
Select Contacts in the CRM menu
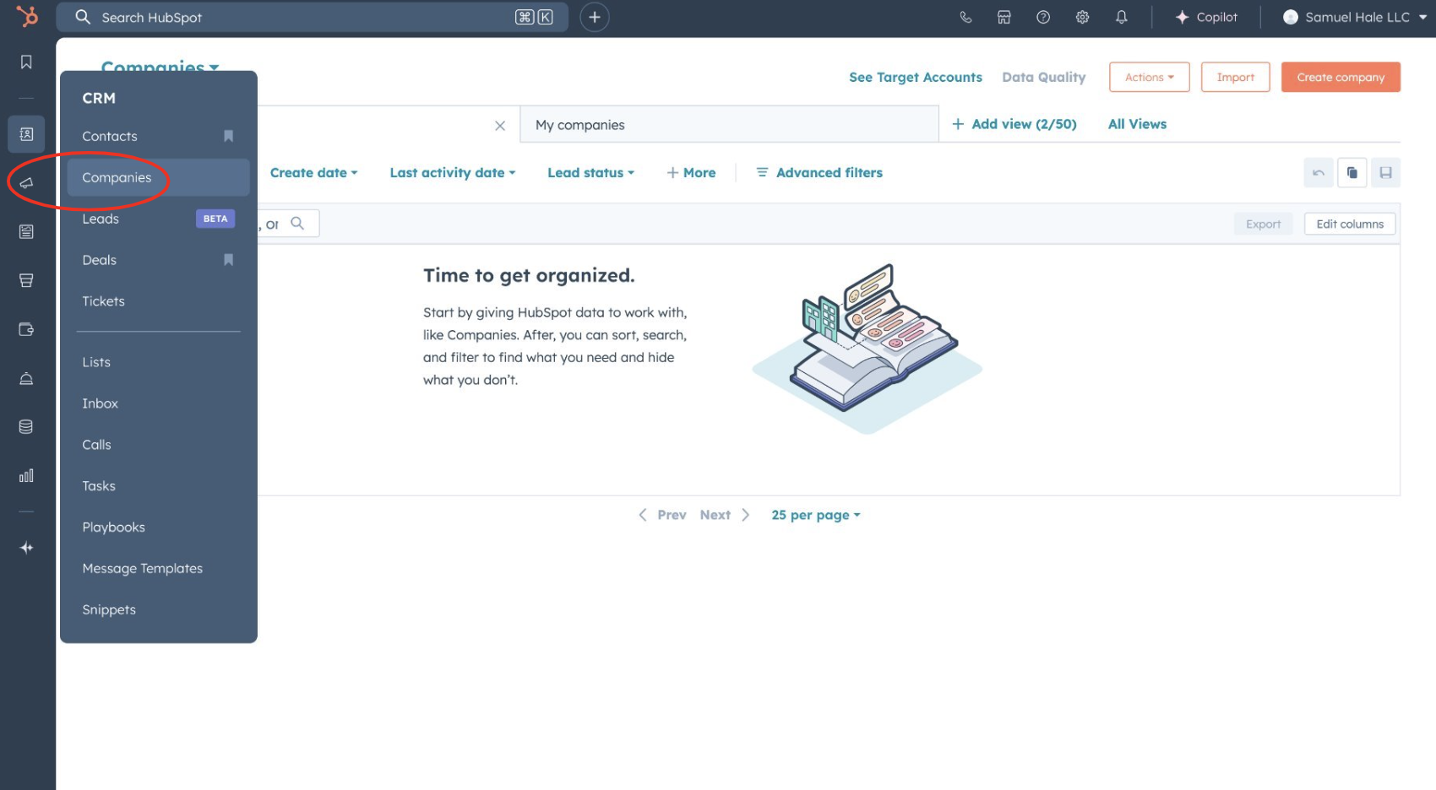coord(110,136)
